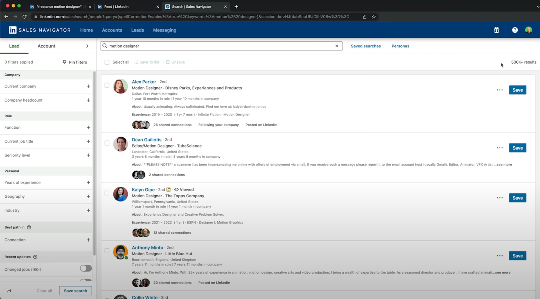Check the box next to Anthony Minto

click(107, 251)
